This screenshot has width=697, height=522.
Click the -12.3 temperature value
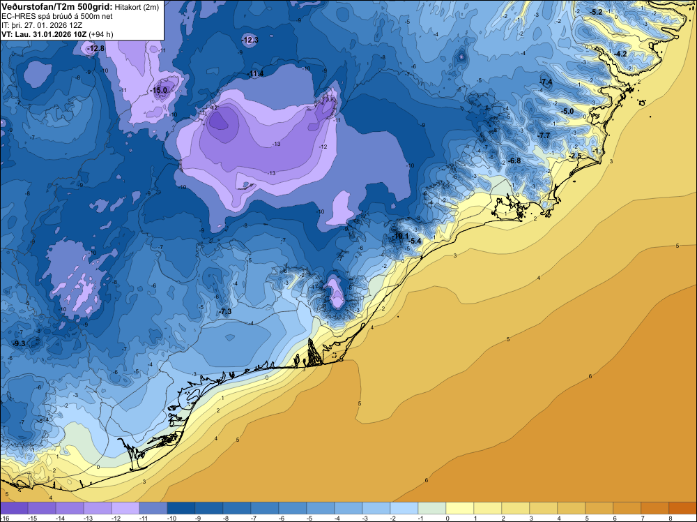250,40
